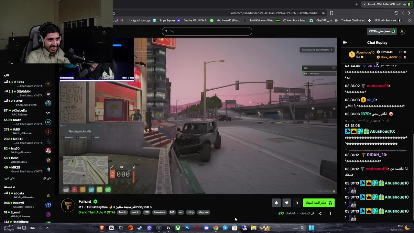Expand the chat leaderboard handle
The width and height of the screenshot is (414, 233).
pyautogui.click(x=377, y=63)
